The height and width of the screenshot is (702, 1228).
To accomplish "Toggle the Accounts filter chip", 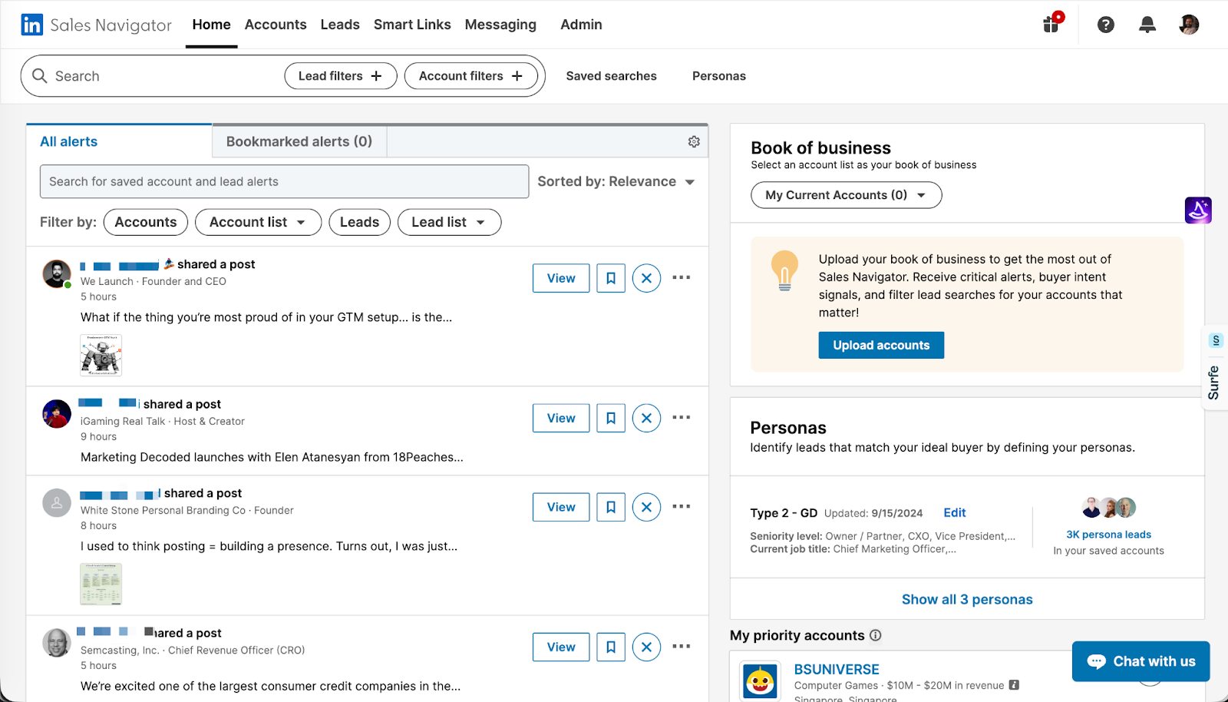I will point(146,222).
